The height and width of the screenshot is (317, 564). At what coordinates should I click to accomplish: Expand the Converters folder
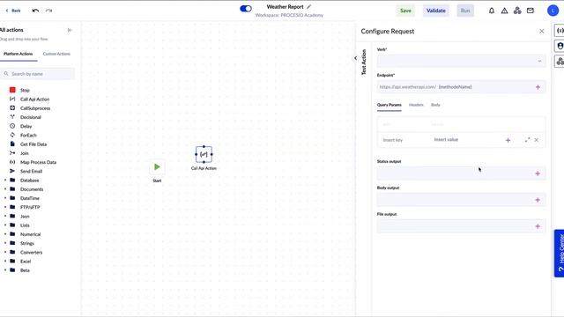(5, 252)
